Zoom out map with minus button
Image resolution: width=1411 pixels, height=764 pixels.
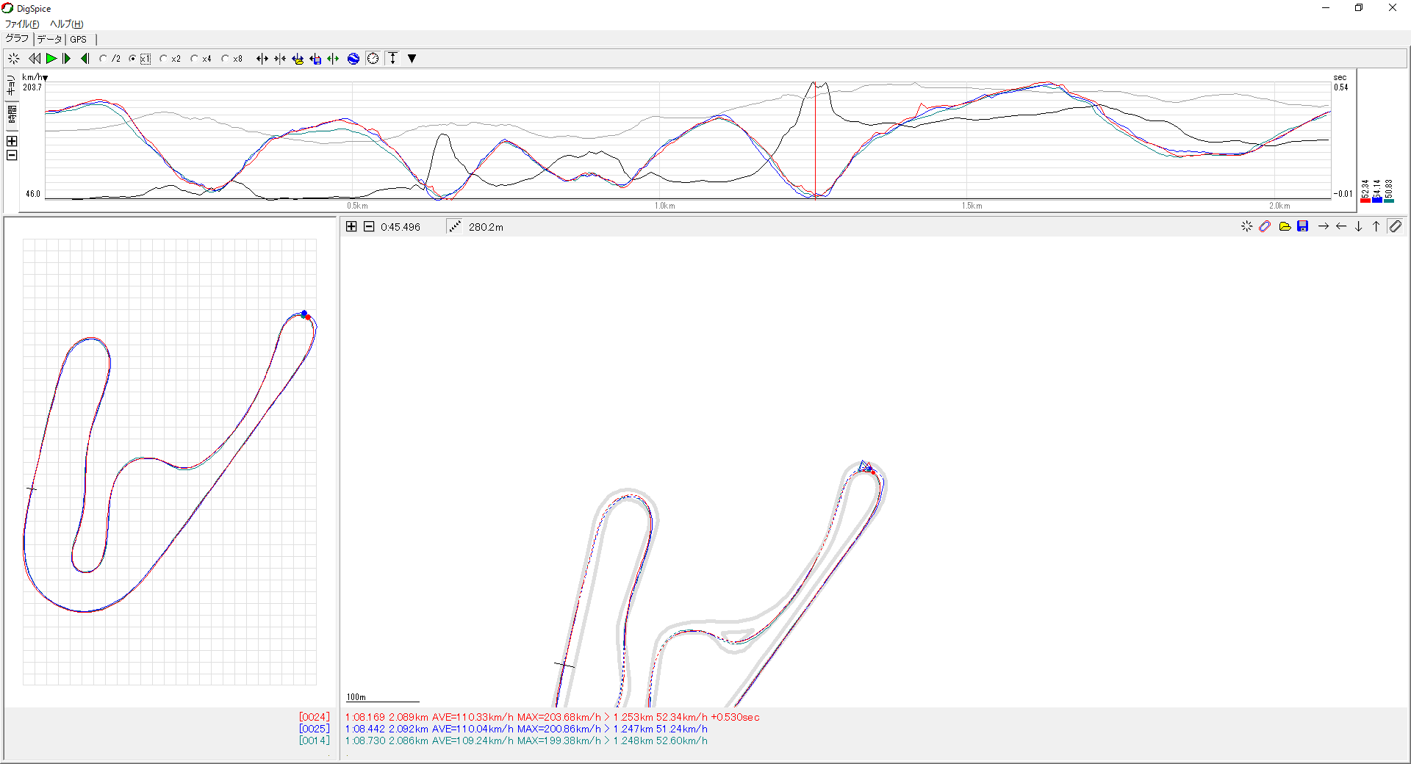(369, 227)
